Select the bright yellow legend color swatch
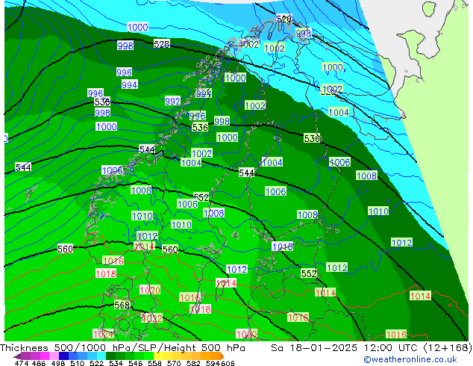Image resolution: width=473 pixels, height=366 pixels. 158,356
